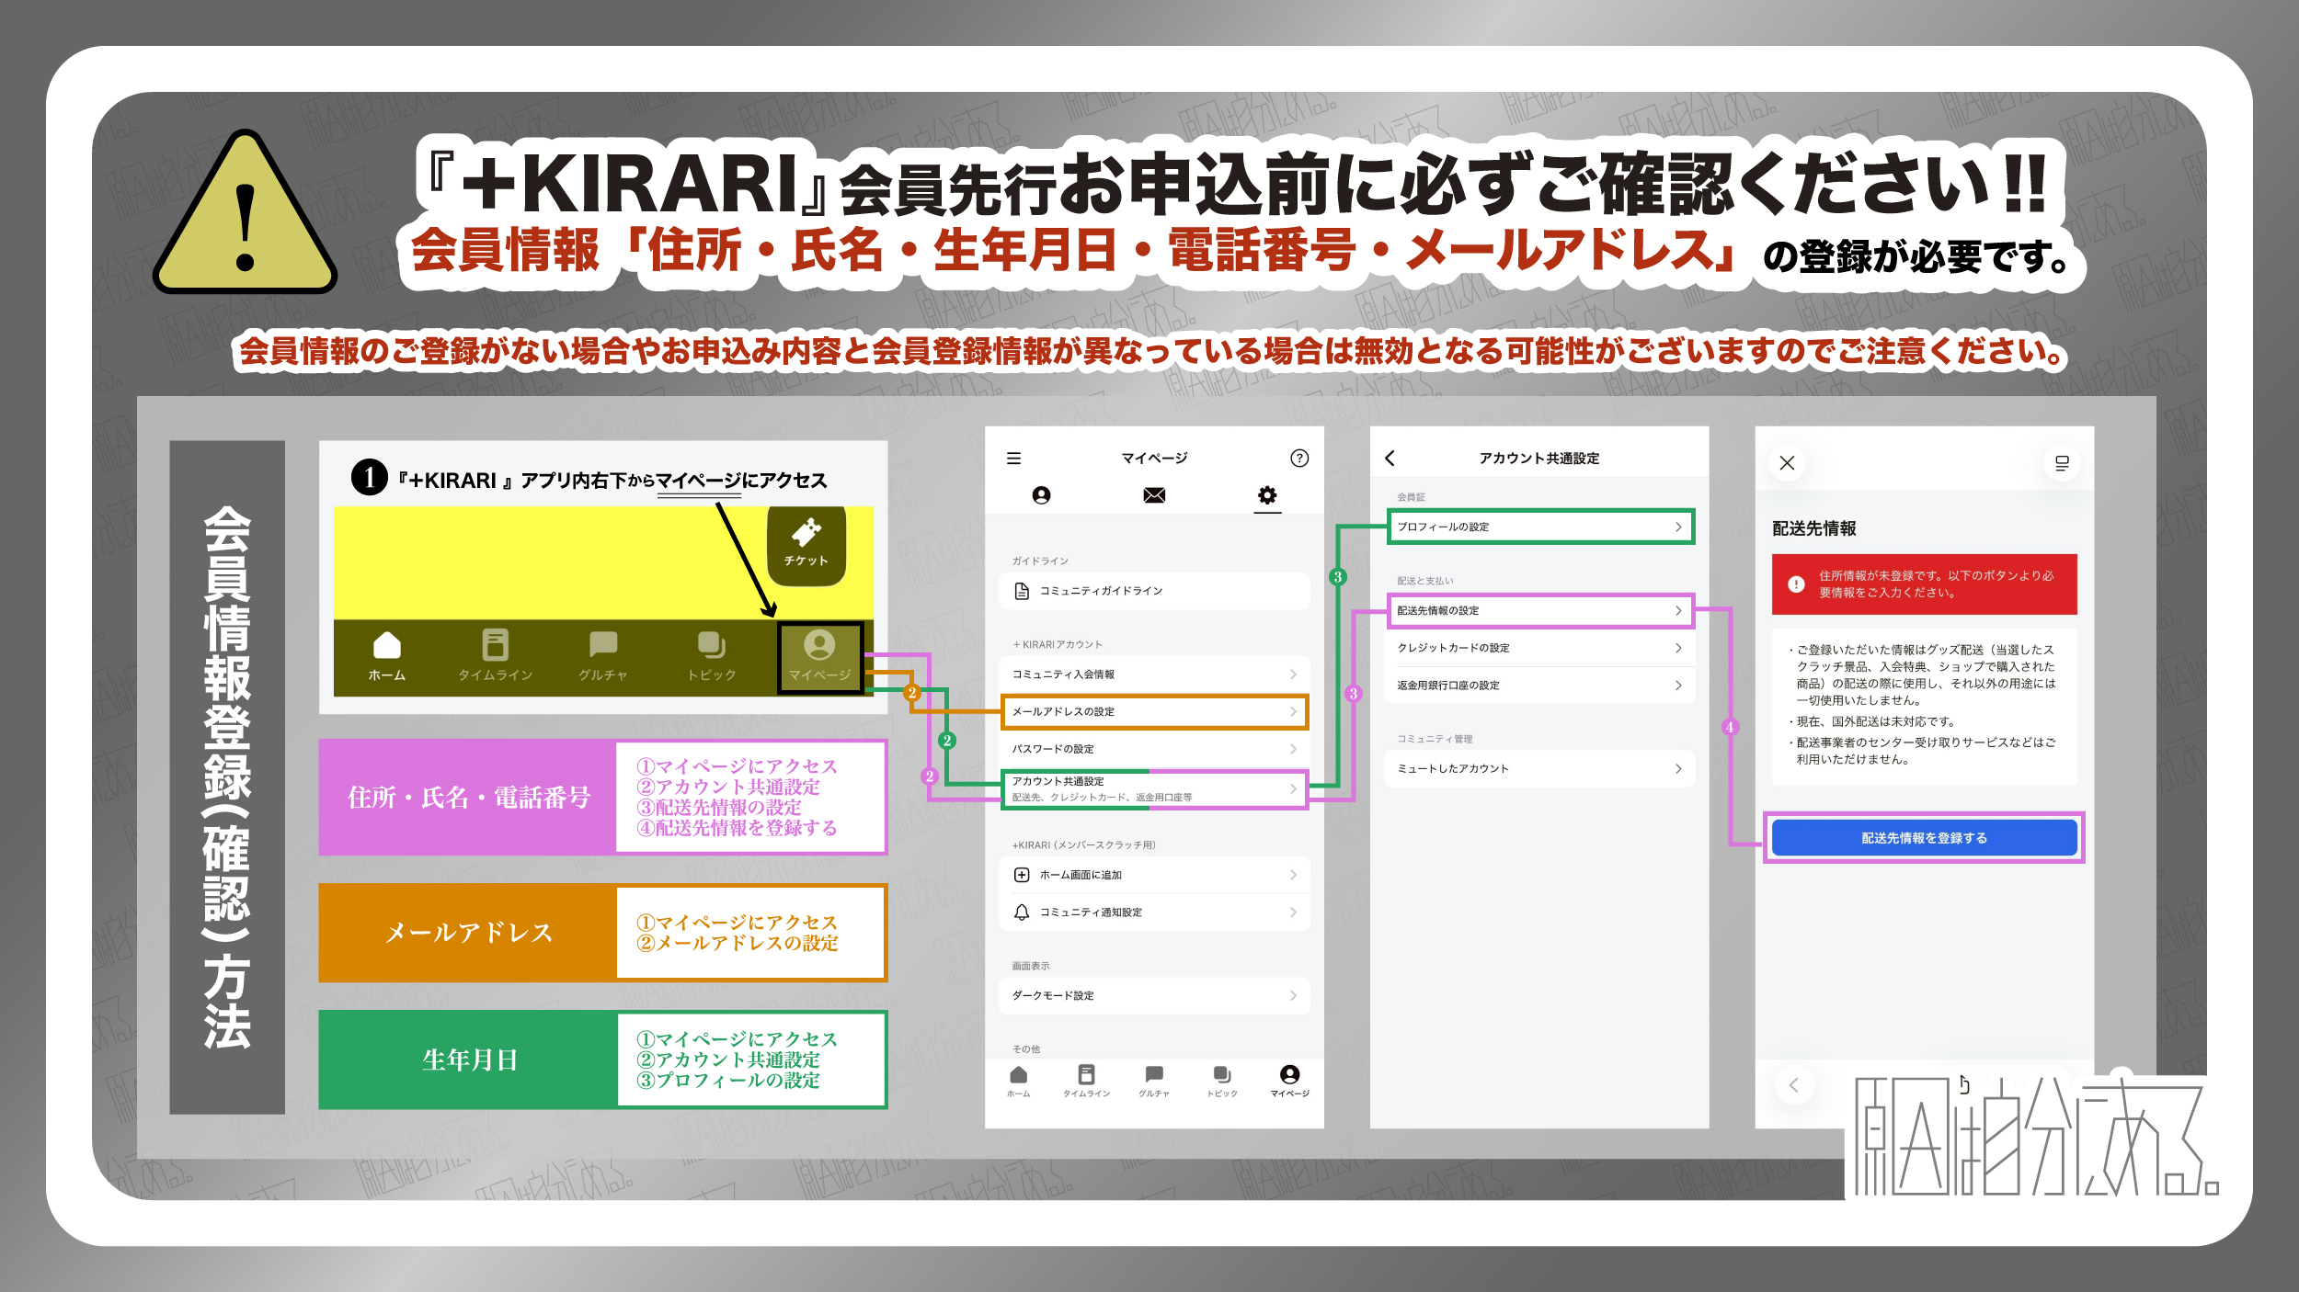The height and width of the screenshot is (1292, 2299).
Task: Tap トピック icon in the yellow app bar
Action: pos(712,656)
